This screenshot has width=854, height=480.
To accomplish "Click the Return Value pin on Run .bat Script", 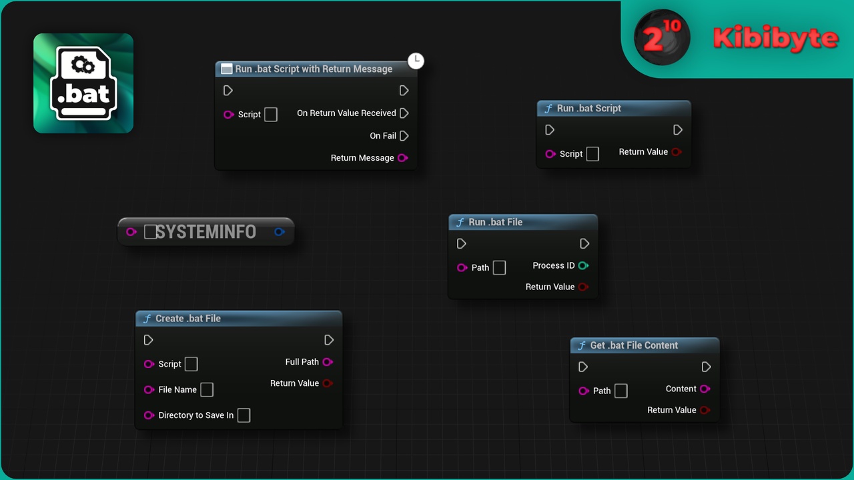I will point(676,152).
